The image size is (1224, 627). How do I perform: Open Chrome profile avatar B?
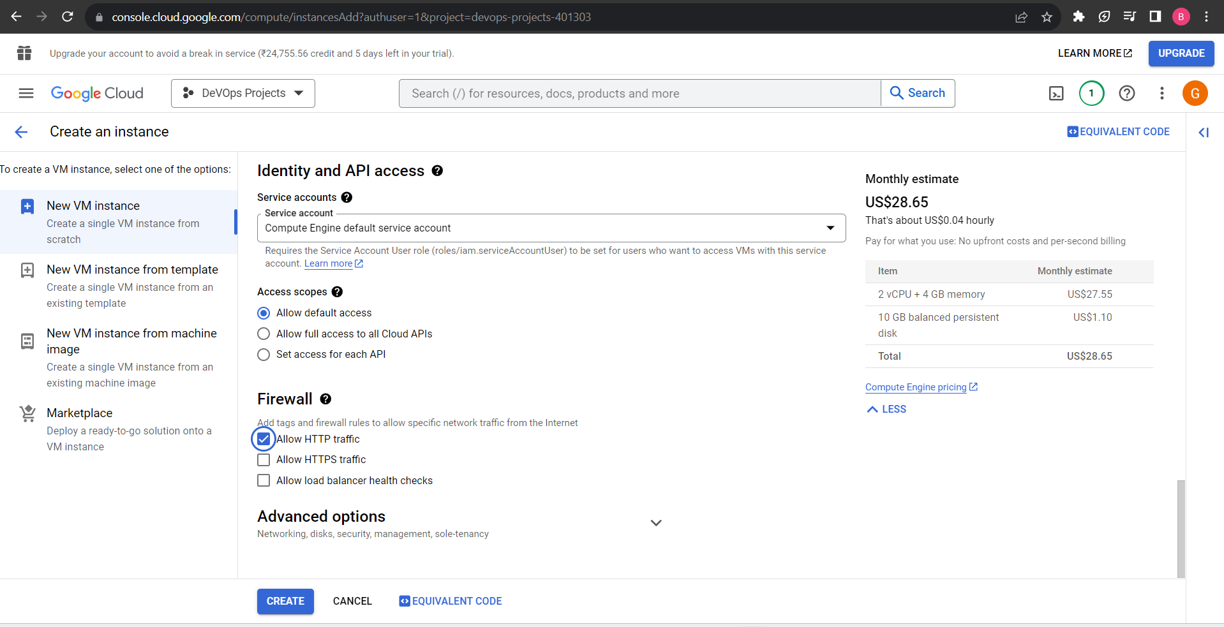1181,17
